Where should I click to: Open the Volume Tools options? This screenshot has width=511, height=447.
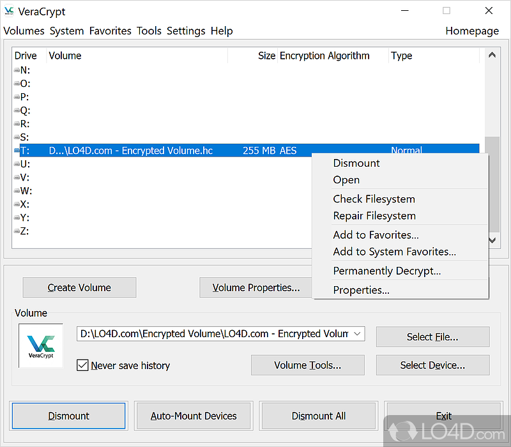click(x=307, y=365)
